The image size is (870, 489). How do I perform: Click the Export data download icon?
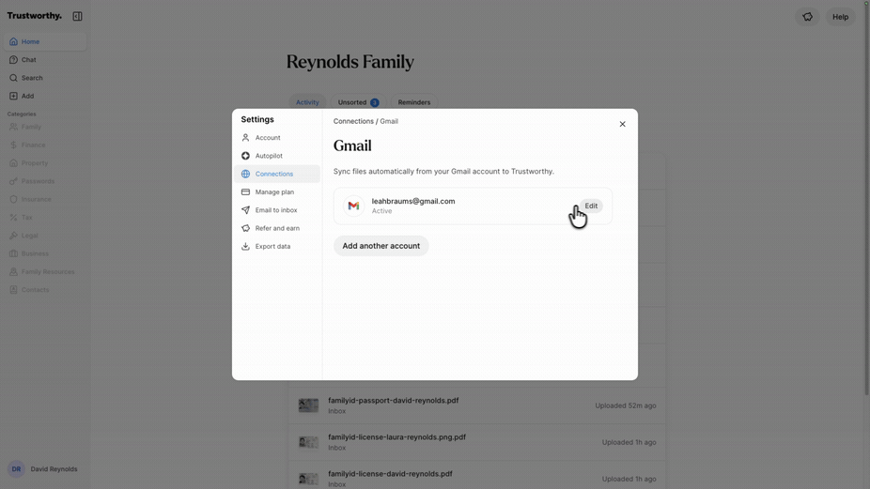(245, 246)
